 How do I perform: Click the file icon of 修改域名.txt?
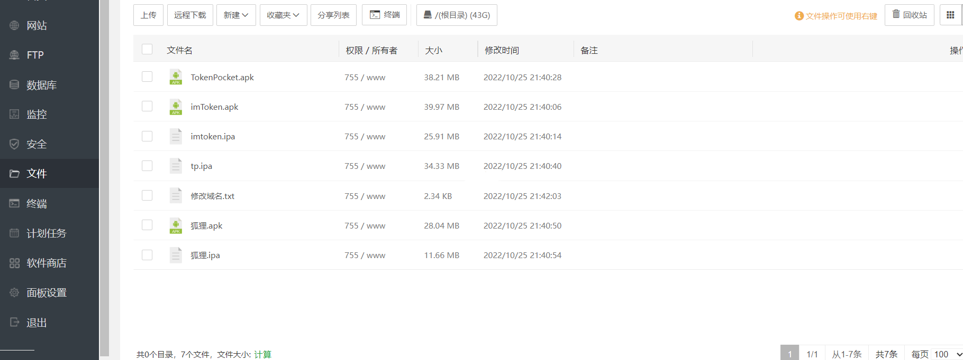click(x=176, y=196)
